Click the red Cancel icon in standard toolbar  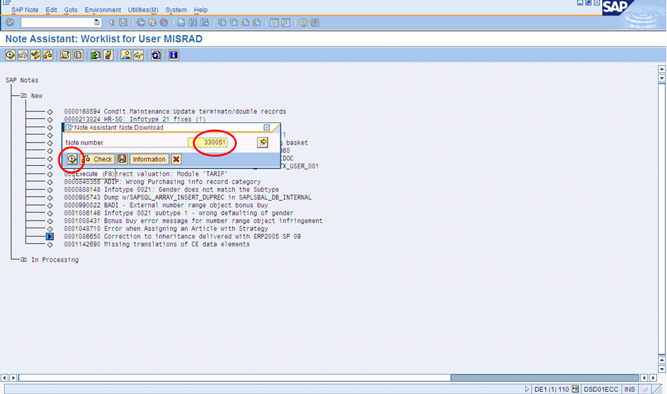pyautogui.click(x=164, y=22)
